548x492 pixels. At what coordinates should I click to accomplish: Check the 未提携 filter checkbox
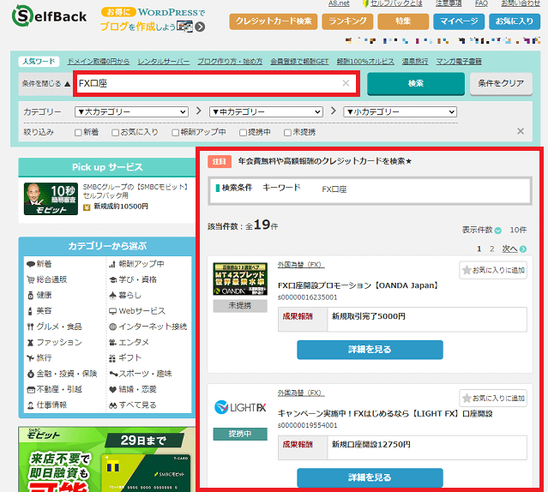pos(287,133)
